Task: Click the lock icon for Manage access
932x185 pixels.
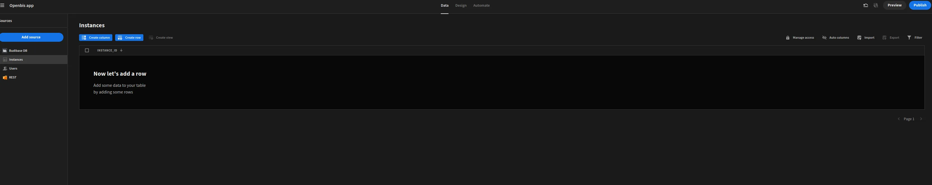Action: click(788, 38)
